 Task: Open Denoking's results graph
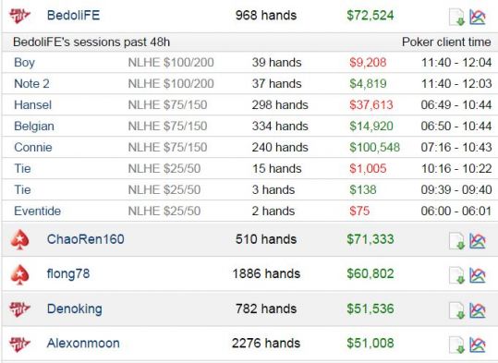click(478, 310)
